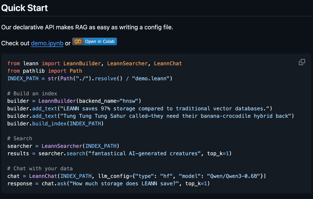Click the declarative API description sentence

87,27
